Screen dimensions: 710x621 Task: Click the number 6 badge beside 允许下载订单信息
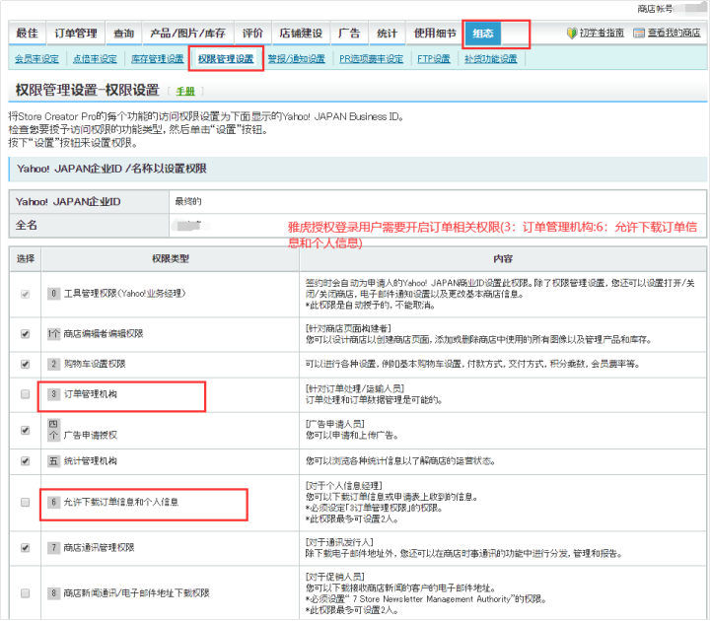point(53,502)
